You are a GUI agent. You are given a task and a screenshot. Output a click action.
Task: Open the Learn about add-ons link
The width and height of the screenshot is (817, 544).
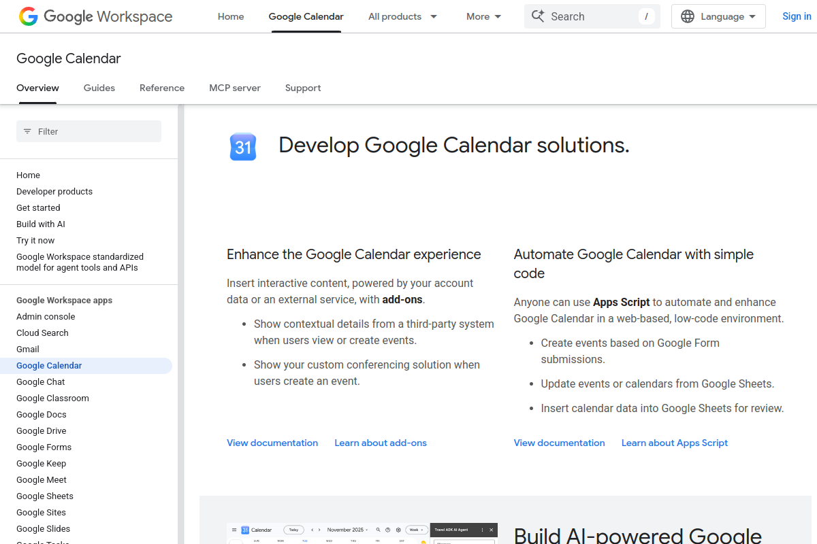click(381, 443)
